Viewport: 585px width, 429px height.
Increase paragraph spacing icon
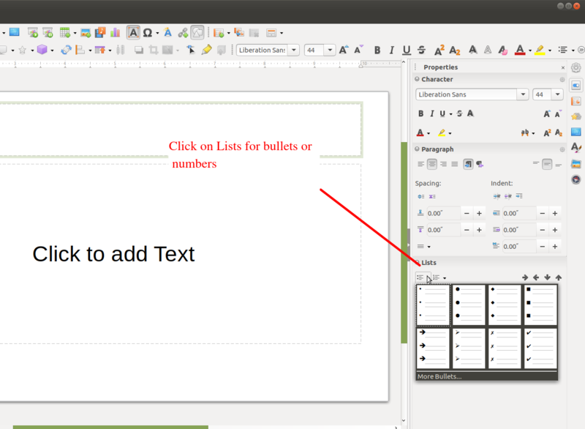point(421,196)
